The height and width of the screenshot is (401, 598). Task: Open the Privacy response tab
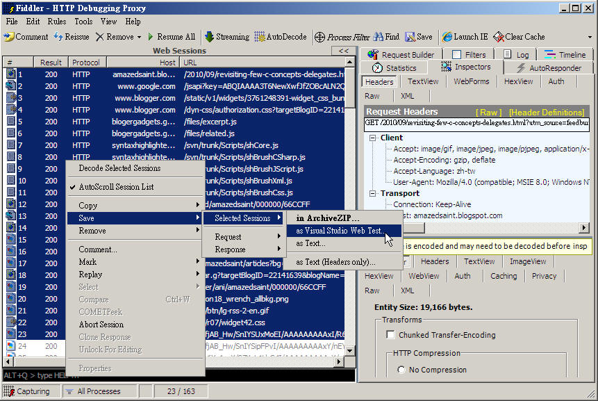tap(544, 276)
